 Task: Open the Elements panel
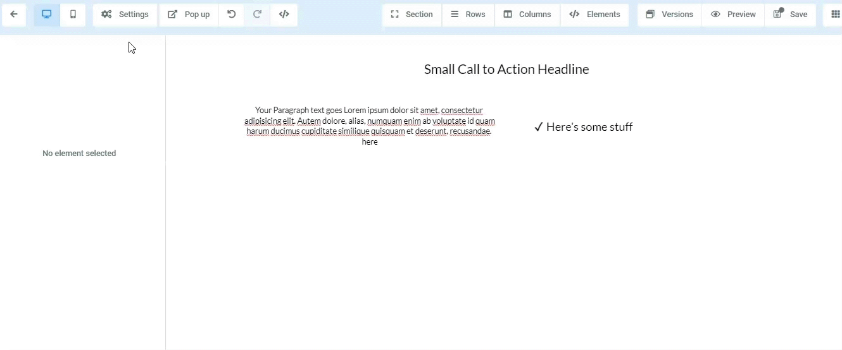[594, 15]
